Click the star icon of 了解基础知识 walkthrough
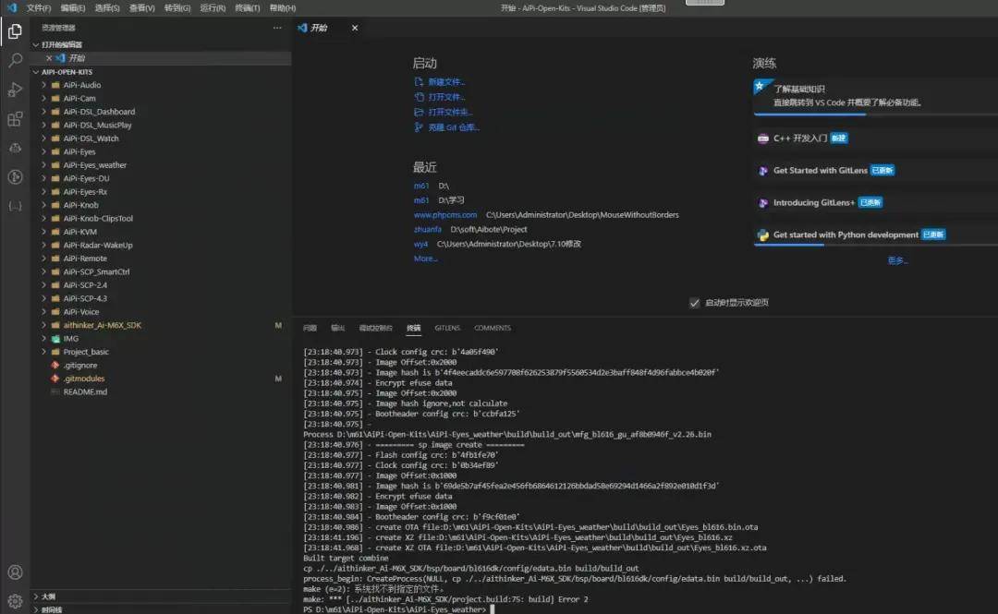 [x=760, y=86]
